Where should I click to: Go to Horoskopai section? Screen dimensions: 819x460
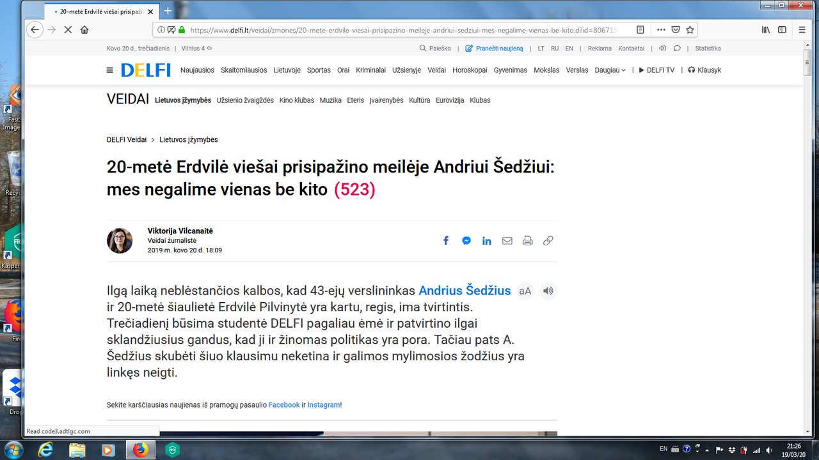point(470,70)
